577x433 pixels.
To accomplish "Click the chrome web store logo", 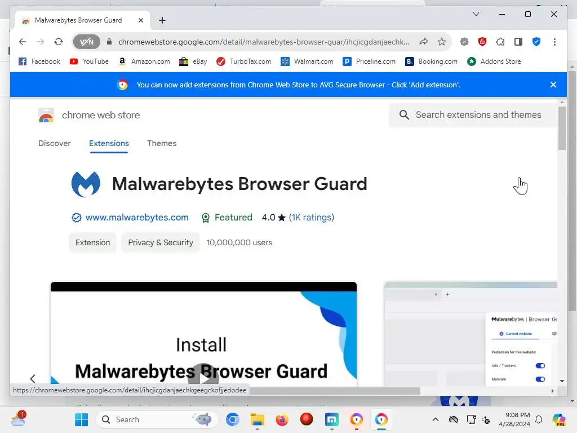I will pyautogui.click(x=89, y=115).
